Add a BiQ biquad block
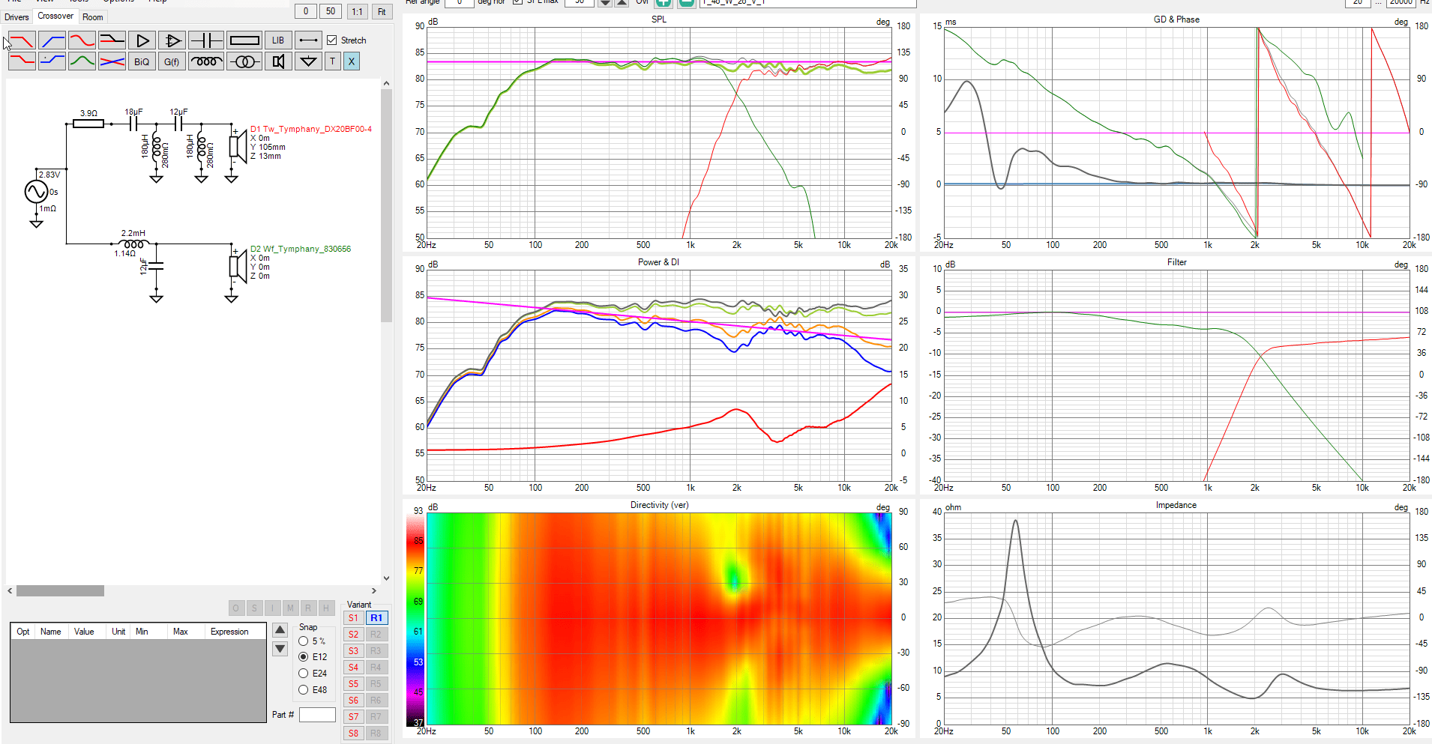 pos(142,61)
